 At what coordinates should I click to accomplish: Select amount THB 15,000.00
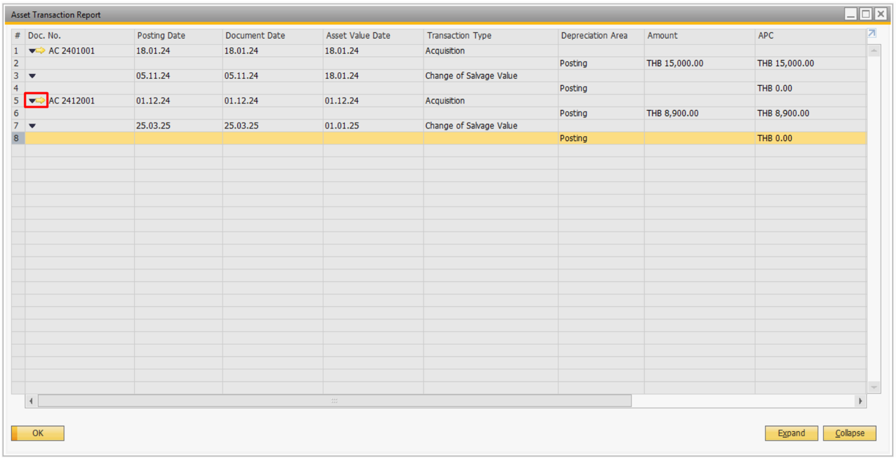[675, 63]
